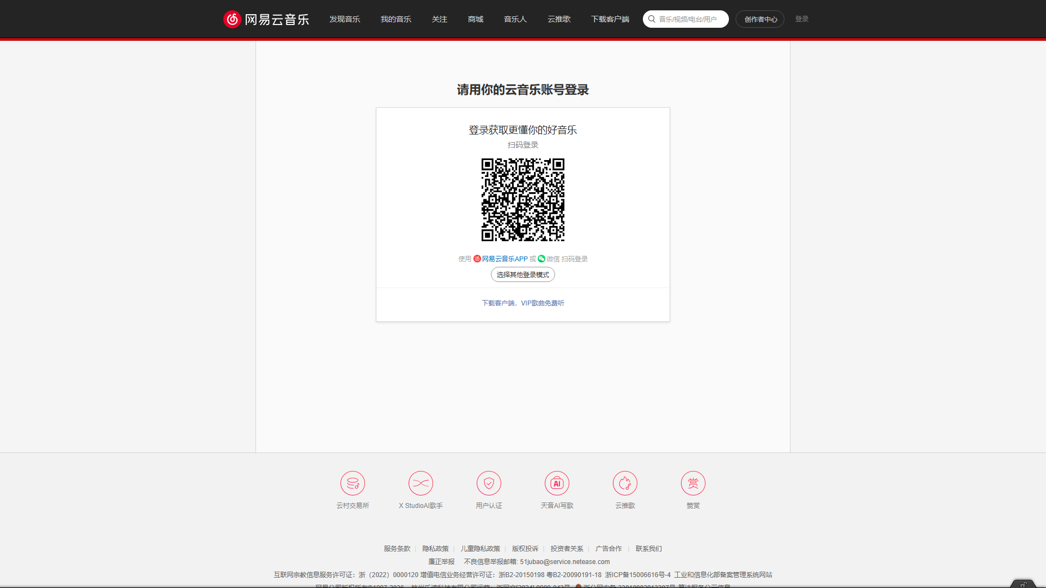Click the green WeChat icon
1046x588 pixels.
click(542, 259)
